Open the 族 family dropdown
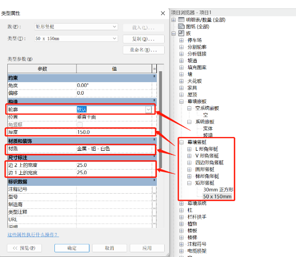The width and height of the screenshot is (296, 257). point(114,27)
